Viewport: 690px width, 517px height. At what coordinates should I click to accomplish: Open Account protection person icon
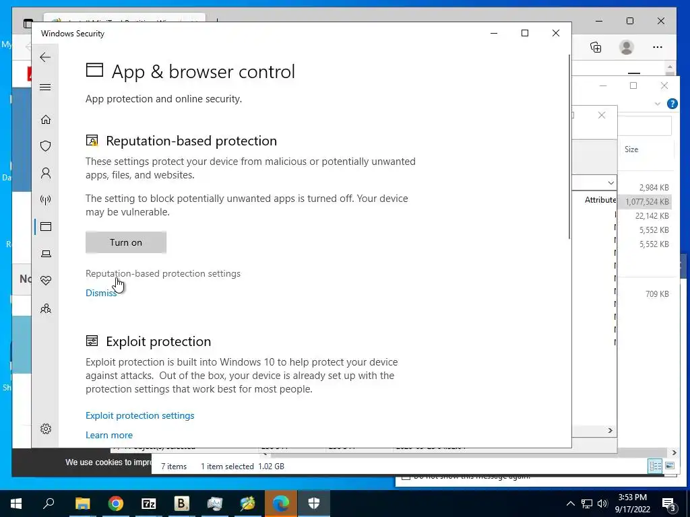pos(46,173)
